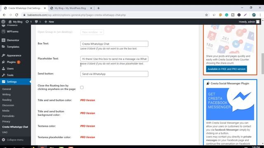
Task: Edit the Box Text field
Action: (114, 44)
